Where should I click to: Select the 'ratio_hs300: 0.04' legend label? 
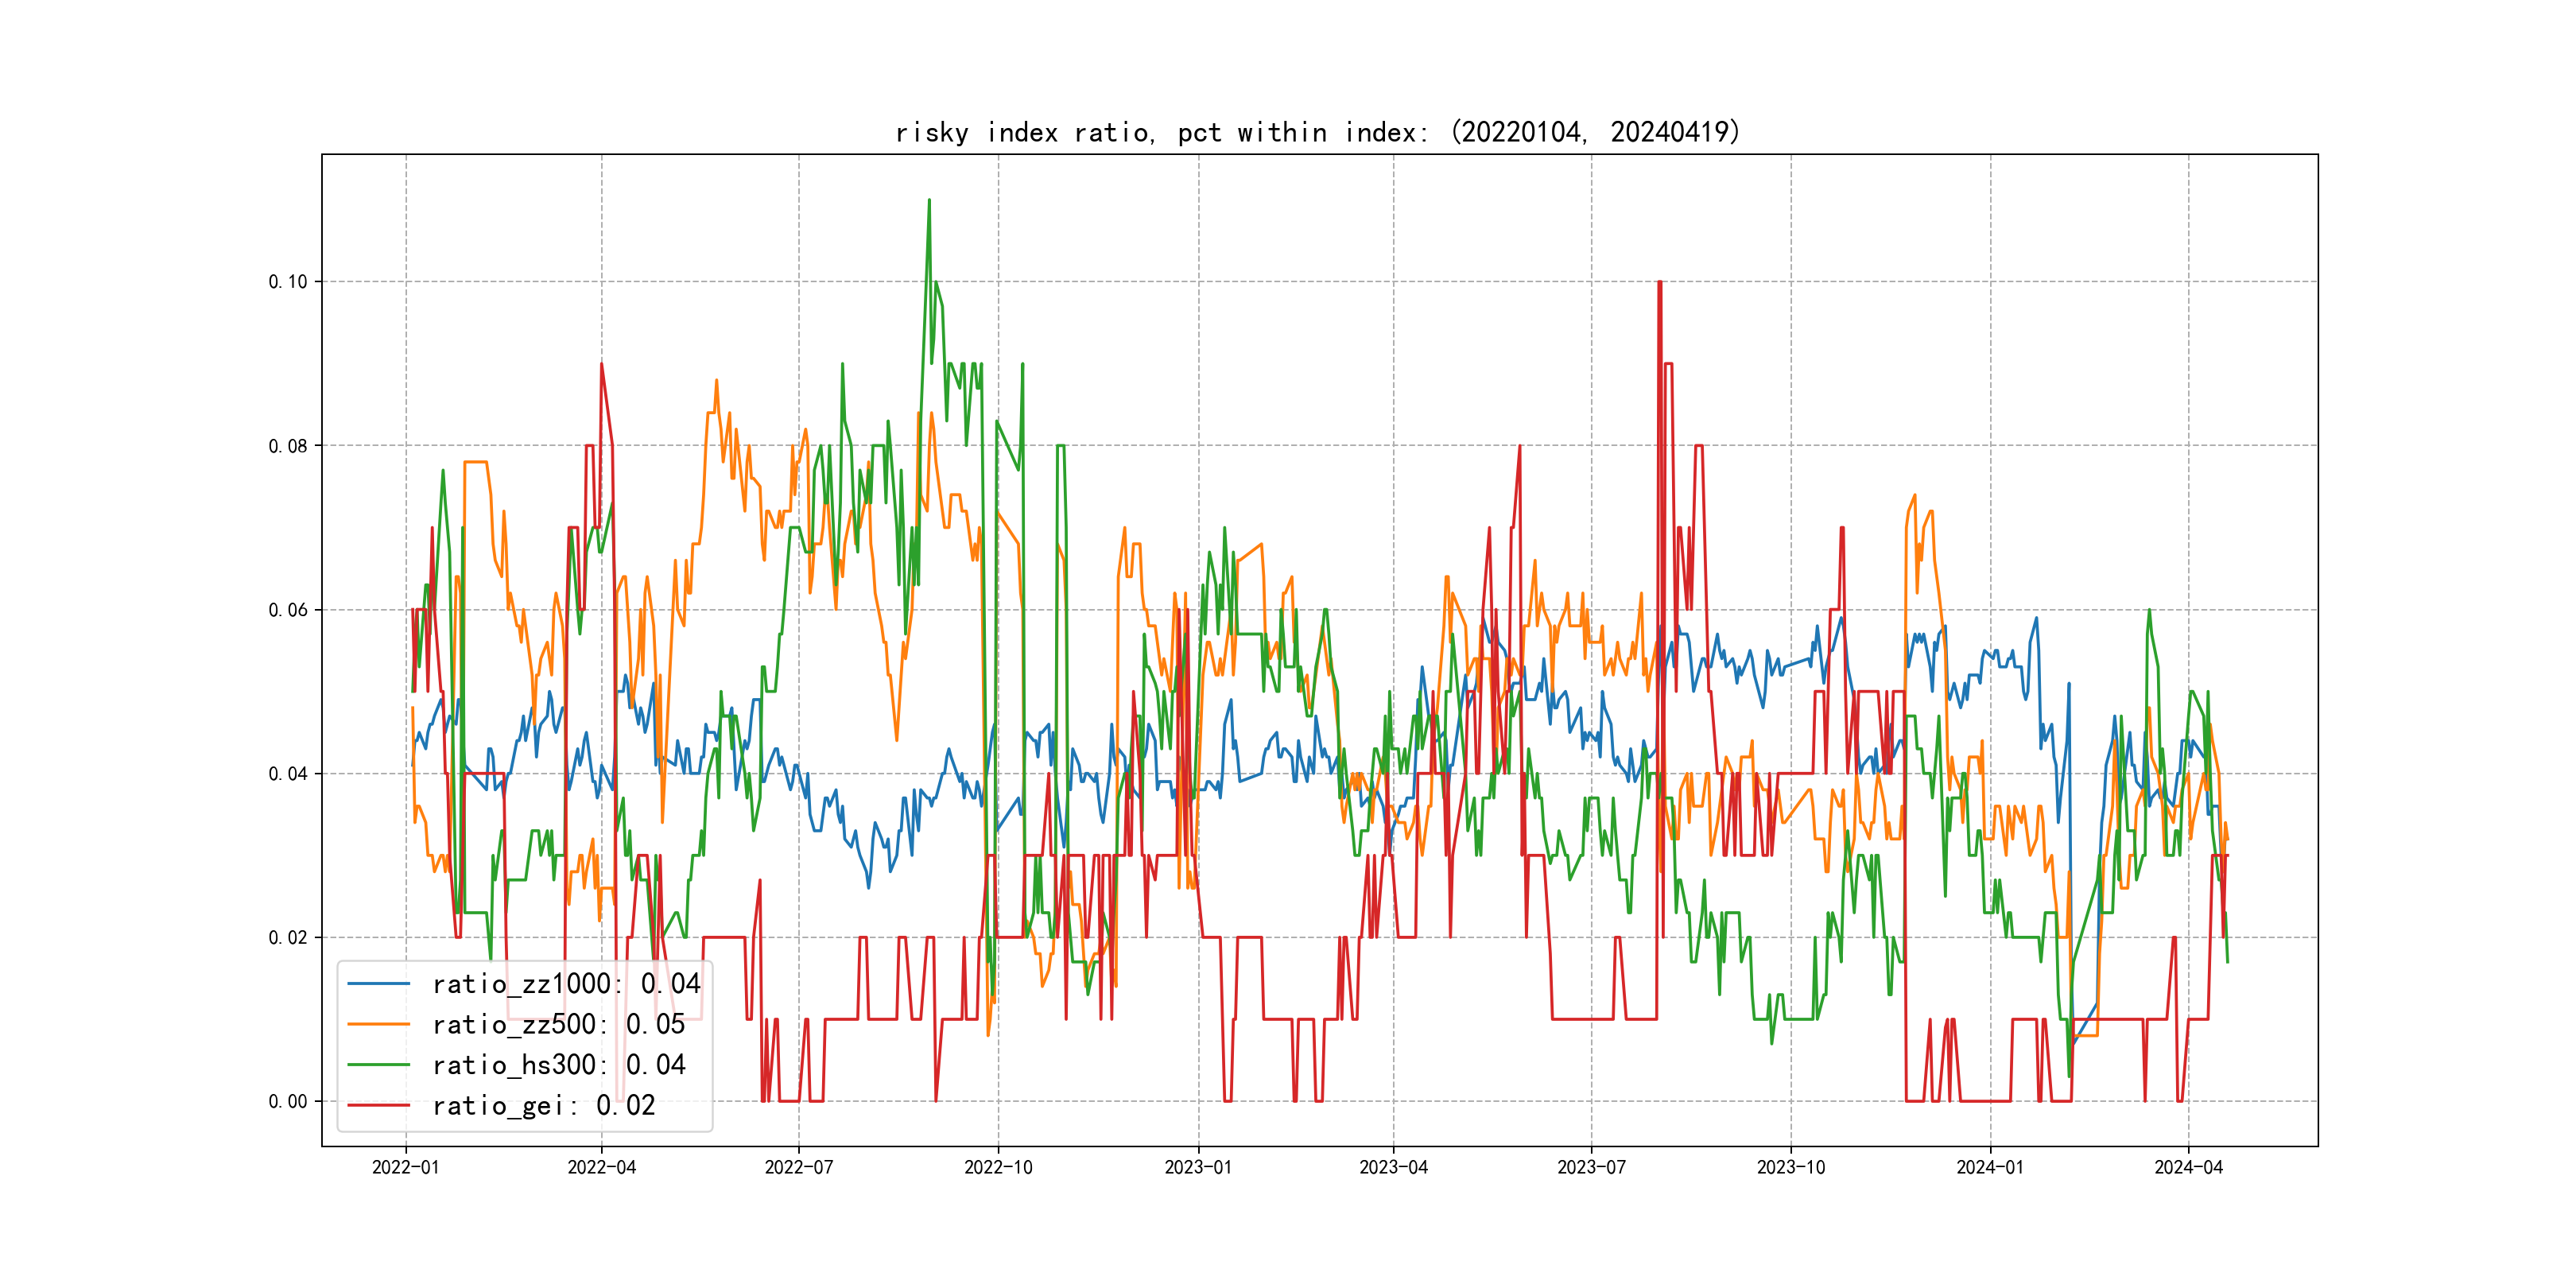pos(558,1065)
